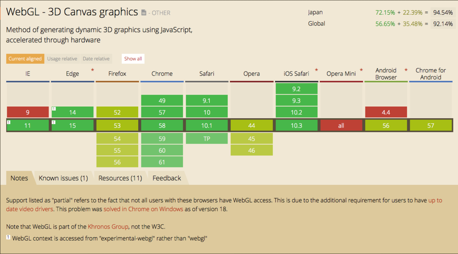Click footnote 1 marker on Edge 15
This screenshot has height=254, width=458.
click(x=54, y=122)
